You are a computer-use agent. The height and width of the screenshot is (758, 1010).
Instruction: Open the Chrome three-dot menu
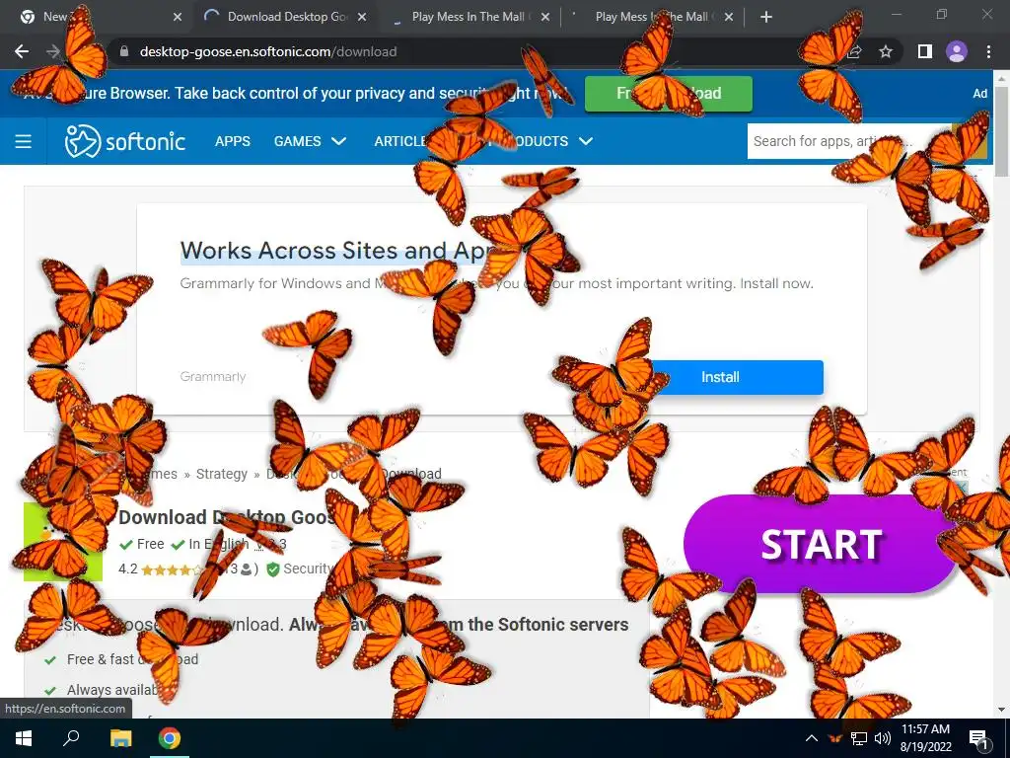(x=988, y=51)
